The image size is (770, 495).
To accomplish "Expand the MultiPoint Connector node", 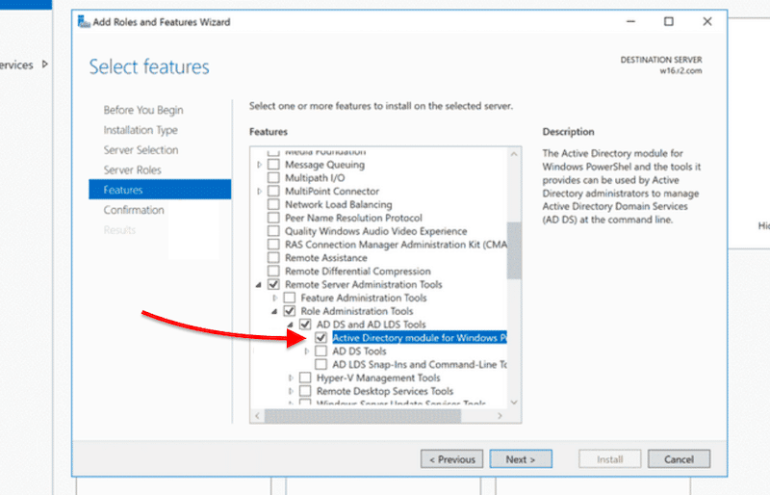I will [x=259, y=192].
